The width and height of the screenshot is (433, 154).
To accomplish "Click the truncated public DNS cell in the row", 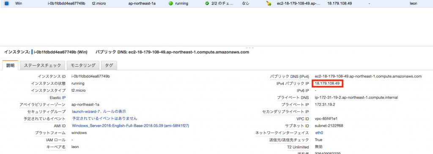I will coord(299,3).
